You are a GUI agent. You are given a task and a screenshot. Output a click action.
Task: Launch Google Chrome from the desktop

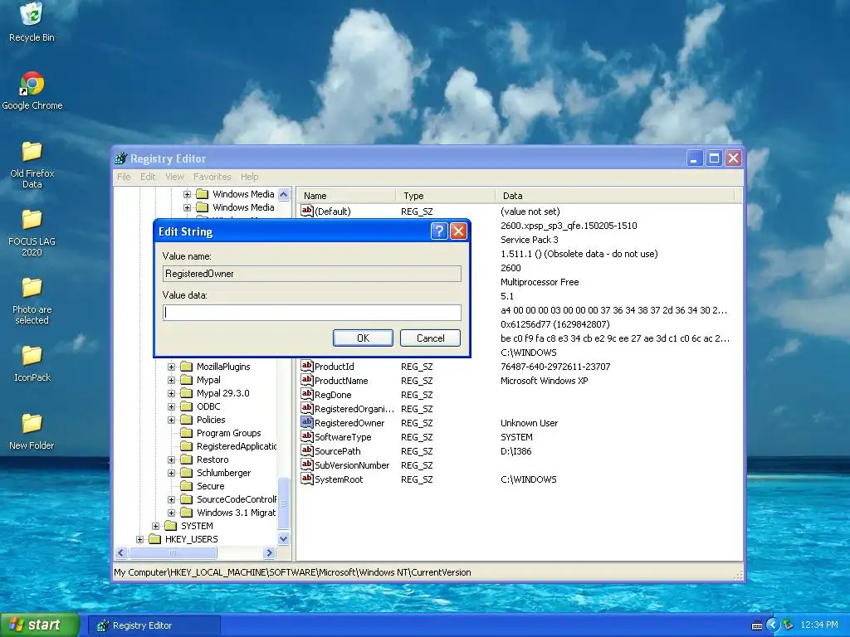point(32,90)
